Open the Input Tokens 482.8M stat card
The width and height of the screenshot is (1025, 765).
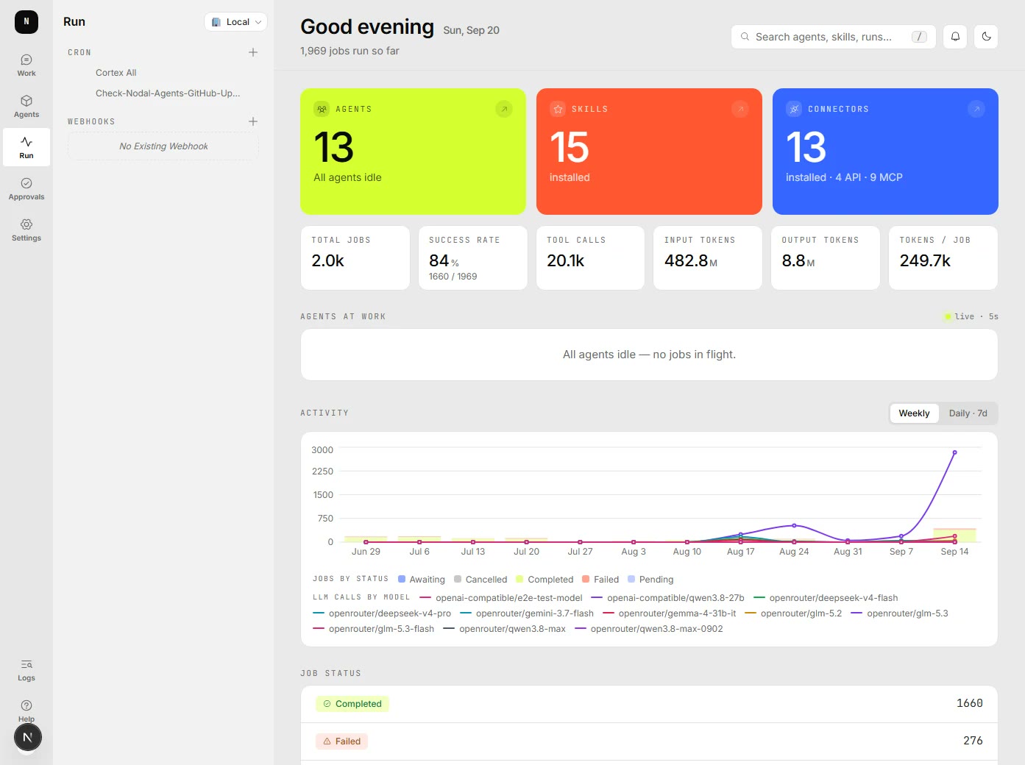(x=708, y=257)
